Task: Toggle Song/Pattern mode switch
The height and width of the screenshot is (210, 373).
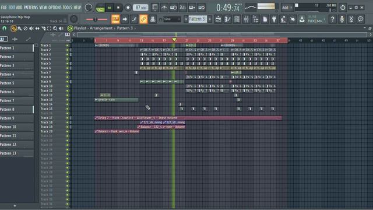Action: (x=100, y=8)
